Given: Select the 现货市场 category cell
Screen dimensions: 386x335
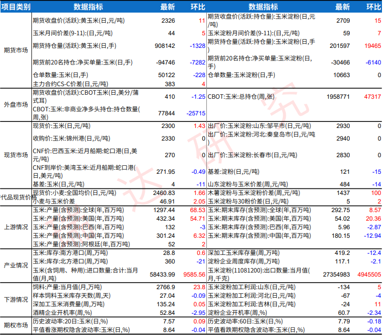Looking at the screenshot, I should coord(16,155).
